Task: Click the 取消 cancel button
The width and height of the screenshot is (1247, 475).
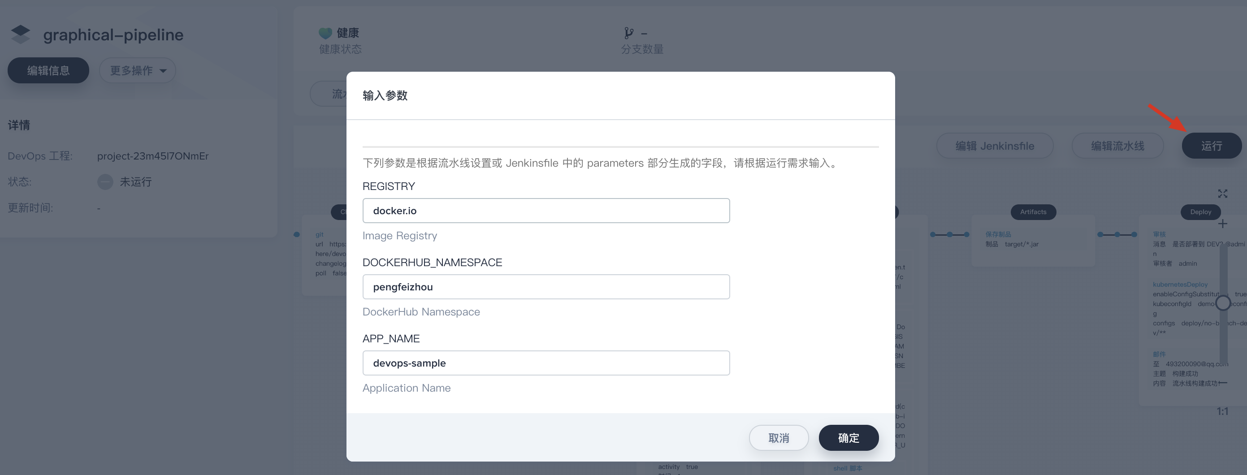Action: point(779,438)
